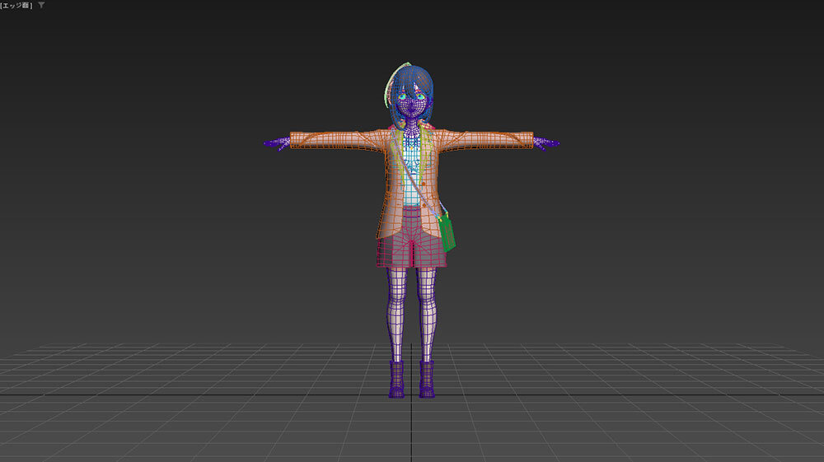Click the character's leg on screen left
The image size is (824, 462).
pyautogui.click(x=398, y=313)
